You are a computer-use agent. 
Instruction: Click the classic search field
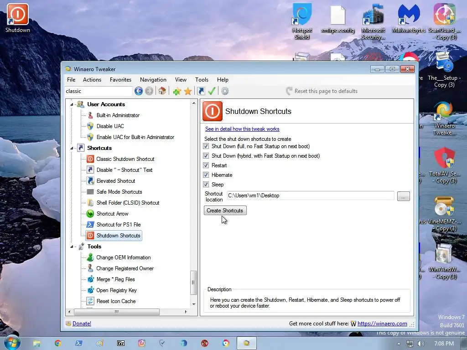(x=99, y=91)
